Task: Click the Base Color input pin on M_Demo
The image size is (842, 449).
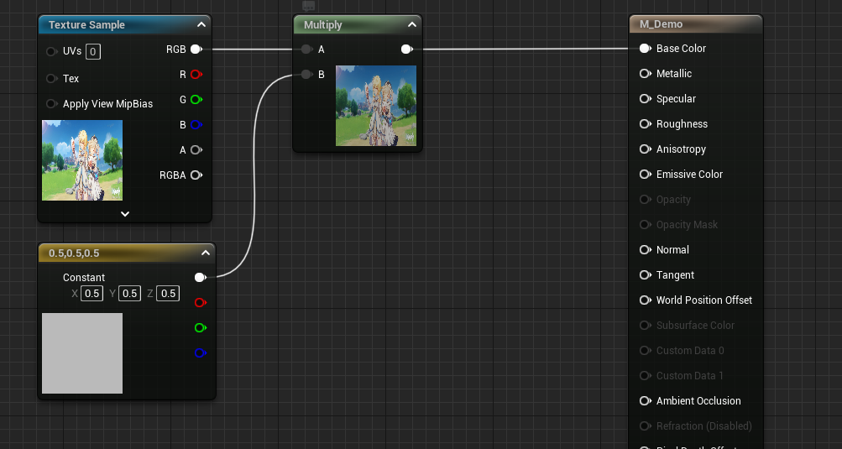Action: (645, 49)
